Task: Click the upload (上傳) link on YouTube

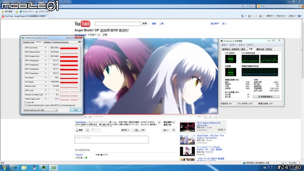Action: 161,24
